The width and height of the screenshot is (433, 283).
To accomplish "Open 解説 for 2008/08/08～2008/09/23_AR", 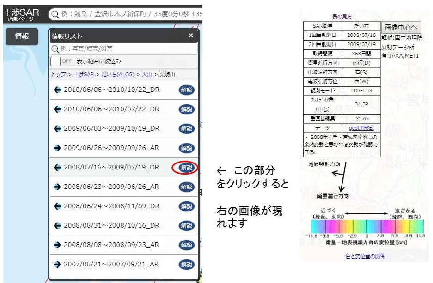I will click(186, 245).
